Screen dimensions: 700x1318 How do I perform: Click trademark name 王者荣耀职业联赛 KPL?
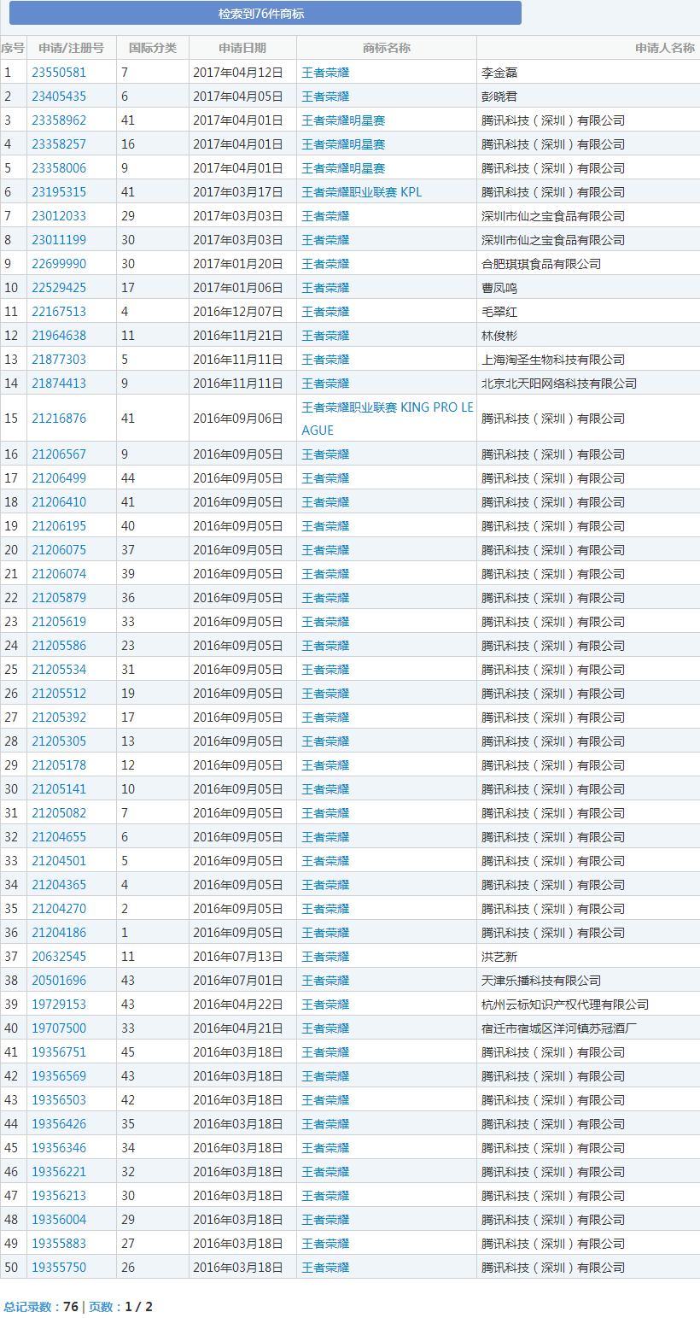coord(361,192)
